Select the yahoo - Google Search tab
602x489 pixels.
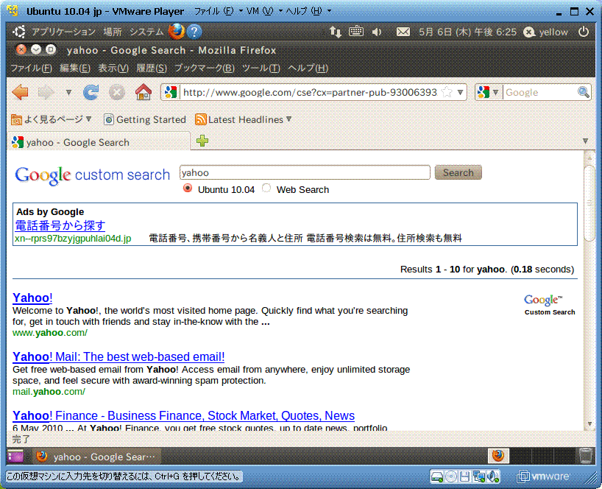[x=99, y=142]
